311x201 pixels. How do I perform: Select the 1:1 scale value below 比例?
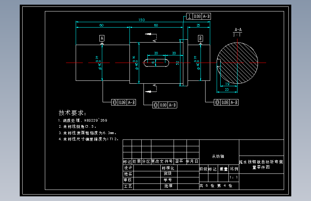click(234, 177)
